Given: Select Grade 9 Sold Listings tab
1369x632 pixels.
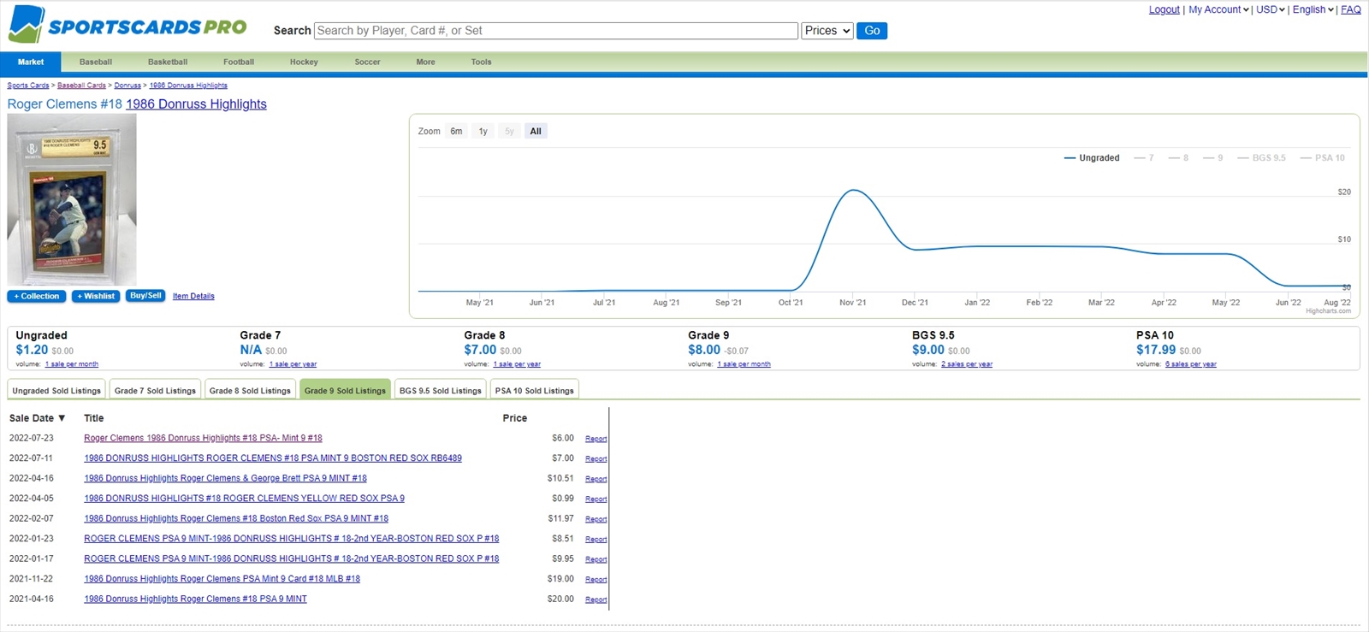Looking at the screenshot, I should tap(345, 390).
